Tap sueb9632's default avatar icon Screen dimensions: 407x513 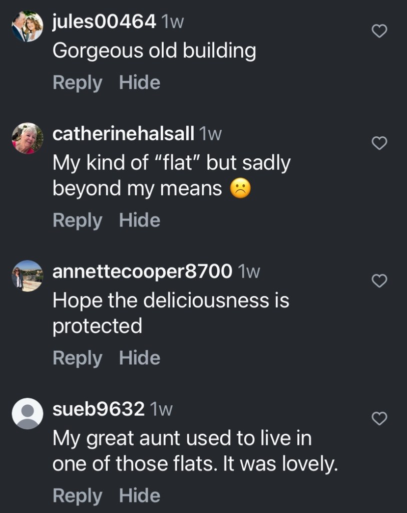[27, 413]
